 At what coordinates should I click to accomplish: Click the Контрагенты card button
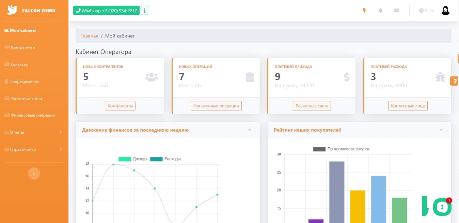point(120,106)
